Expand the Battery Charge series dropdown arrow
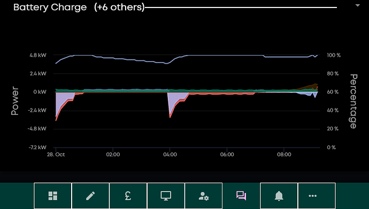The image size is (369, 209). pyautogui.click(x=357, y=5)
